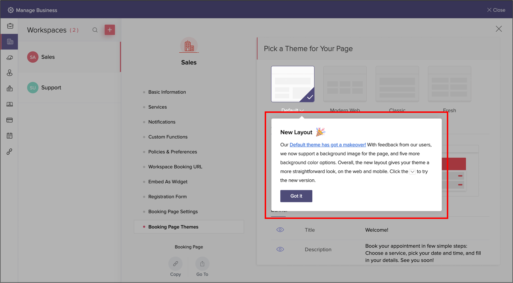Open Basic Information settings
The image size is (513, 283).
[167, 92]
